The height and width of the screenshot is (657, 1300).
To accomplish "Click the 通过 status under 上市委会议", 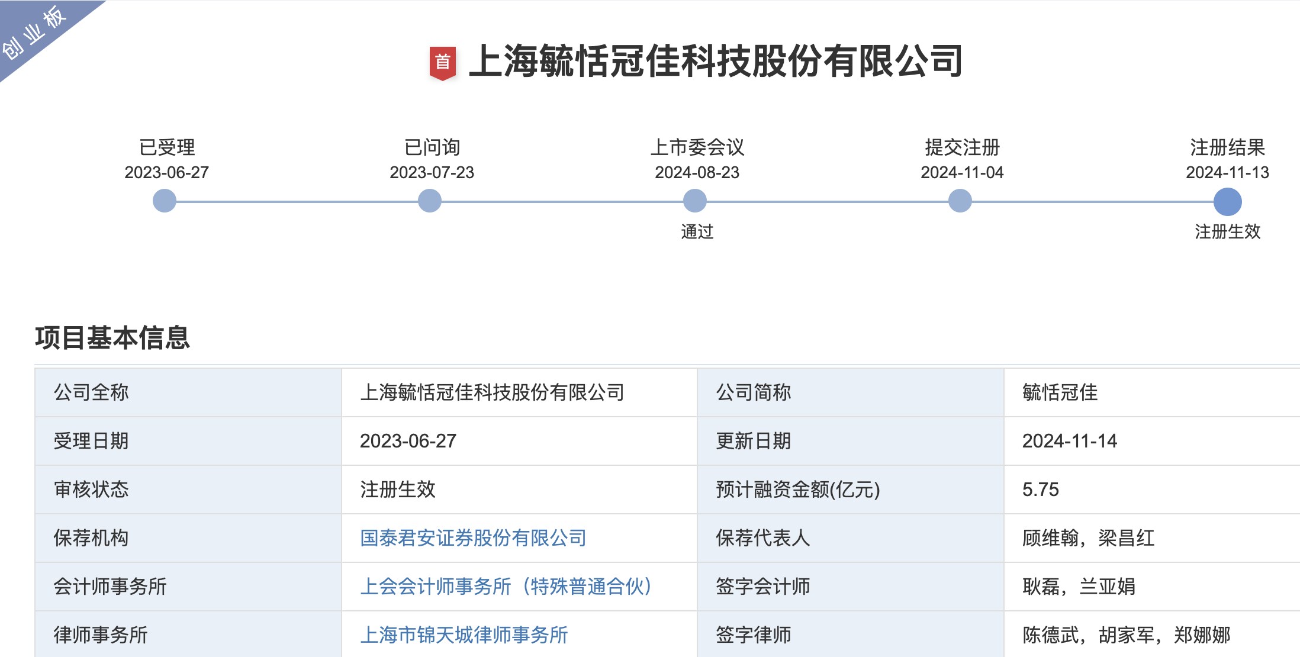I will tap(697, 231).
